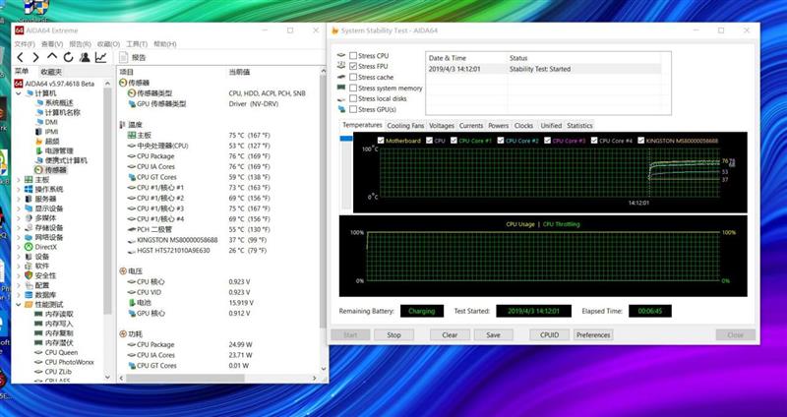The image size is (787, 417).
Task: Click the up-level arrow in AIDA64 toolbar
Action: tap(52, 57)
